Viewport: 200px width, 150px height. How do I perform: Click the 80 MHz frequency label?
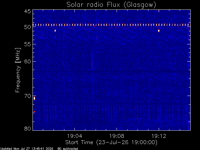coord(27,128)
